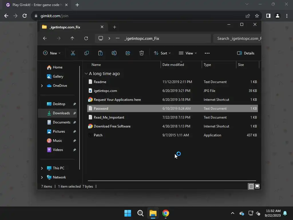
Task: Open new Chrome tab with plus
Action: [x=77, y=5]
